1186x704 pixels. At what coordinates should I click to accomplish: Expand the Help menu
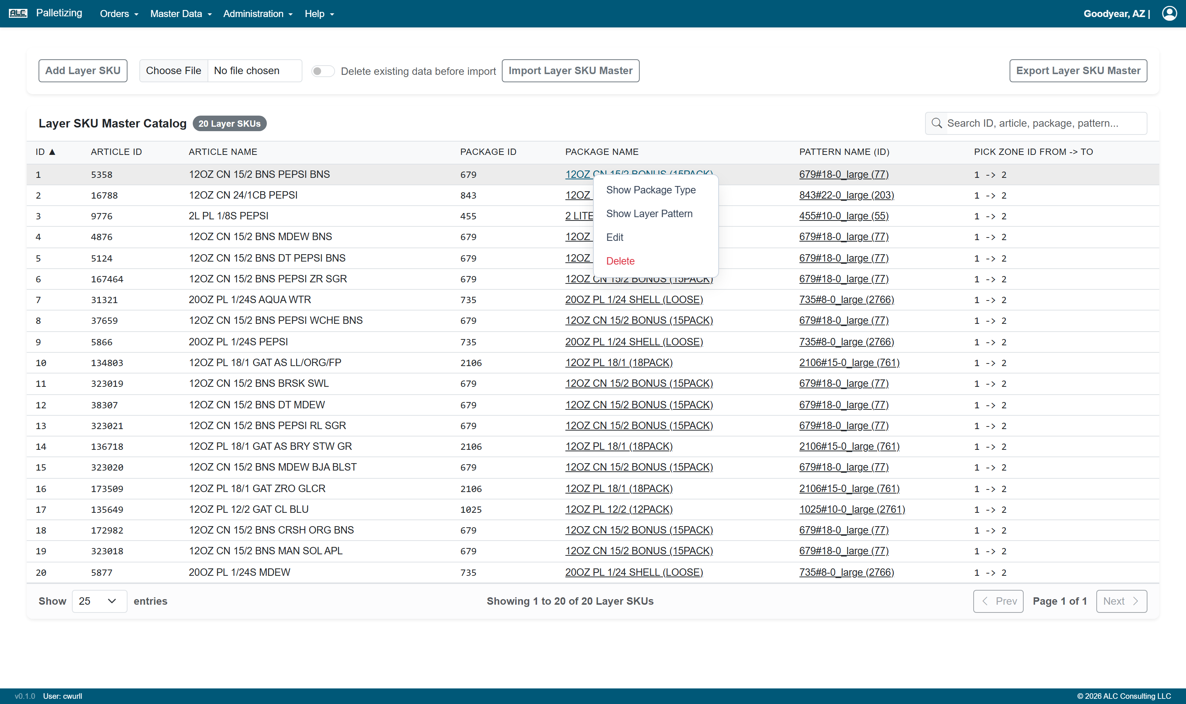coord(319,14)
